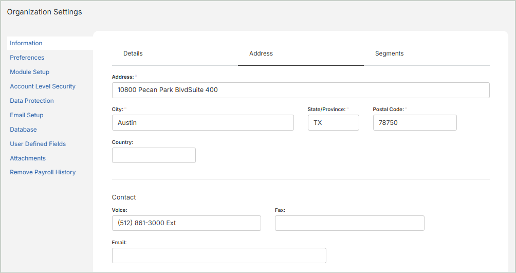The height and width of the screenshot is (273, 516).
Task: Click Remove Payroll History
Action: tap(43, 172)
